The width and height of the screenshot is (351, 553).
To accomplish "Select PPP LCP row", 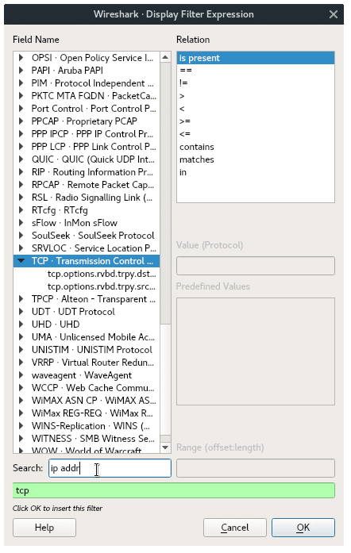I will 87,147.
